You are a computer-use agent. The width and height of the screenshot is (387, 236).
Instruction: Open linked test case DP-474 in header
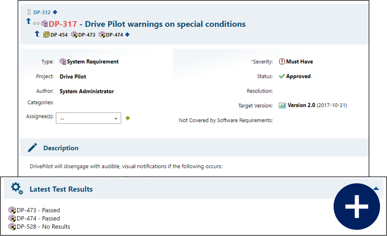[114, 35]
